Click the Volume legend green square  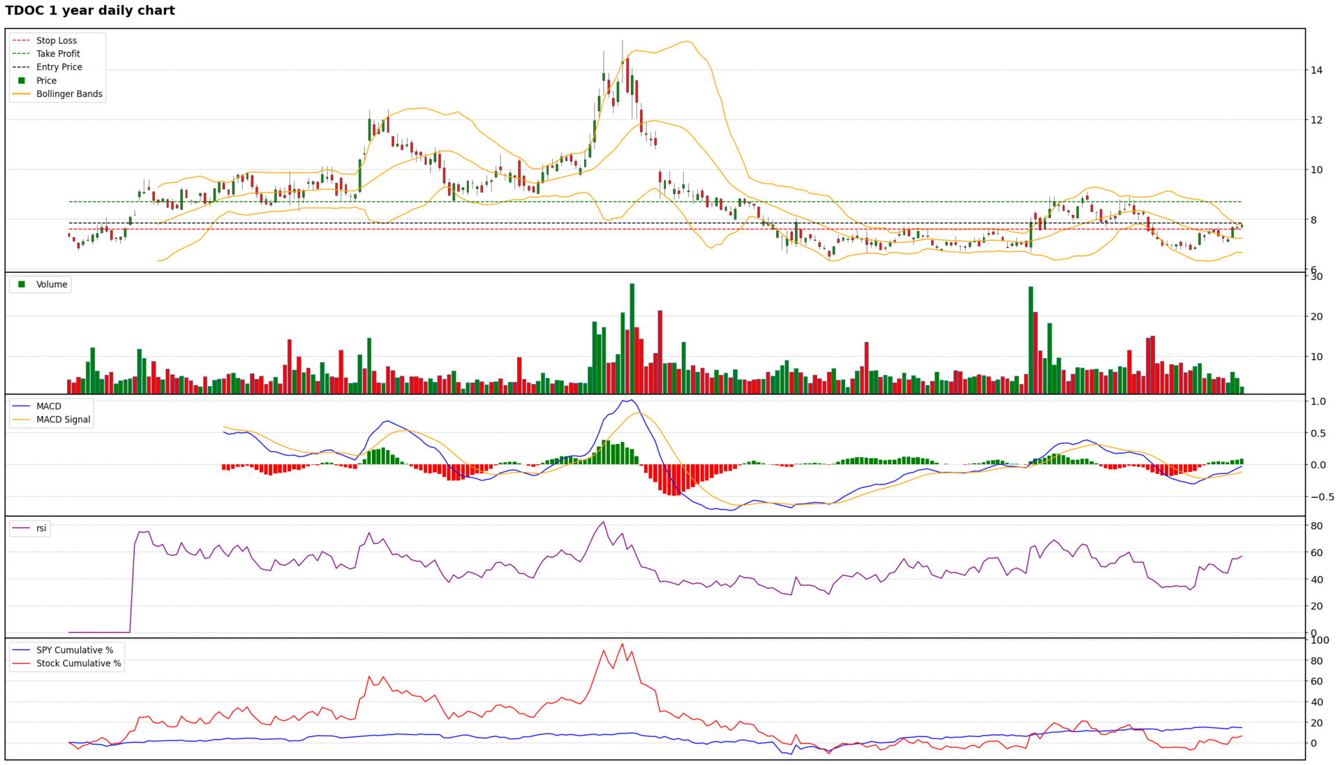[x=22, y=284]
